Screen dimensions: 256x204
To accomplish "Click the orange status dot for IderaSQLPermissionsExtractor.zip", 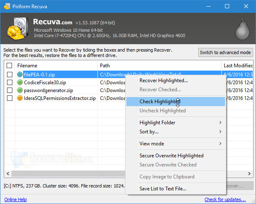I will tap(20, 98).
